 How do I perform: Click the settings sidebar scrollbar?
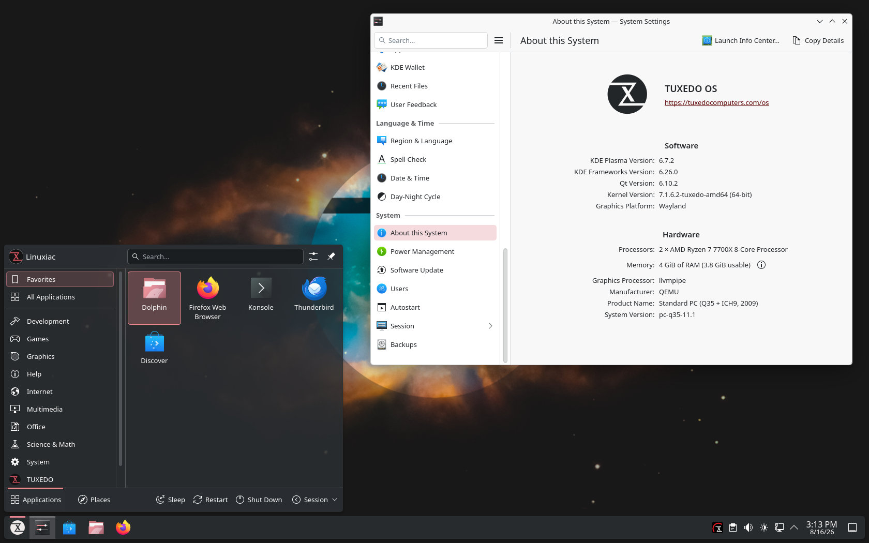tap(505, 305)
